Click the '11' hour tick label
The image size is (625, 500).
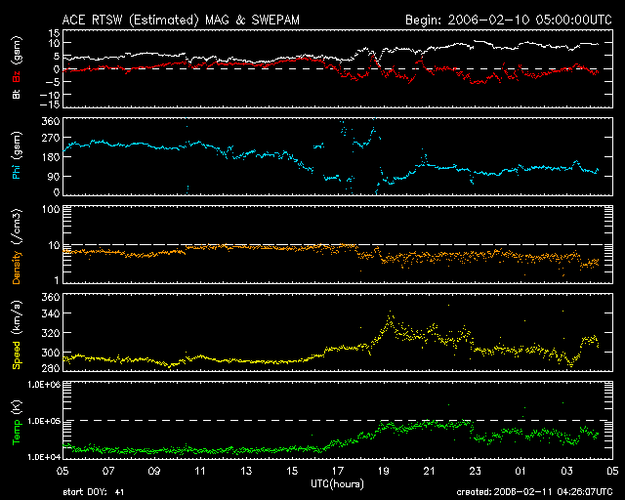[x=200, y=471]
